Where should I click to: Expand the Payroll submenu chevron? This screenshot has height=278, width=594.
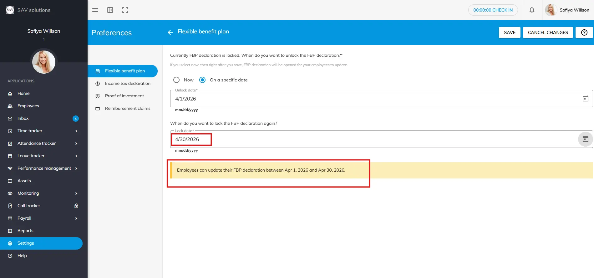76,218
